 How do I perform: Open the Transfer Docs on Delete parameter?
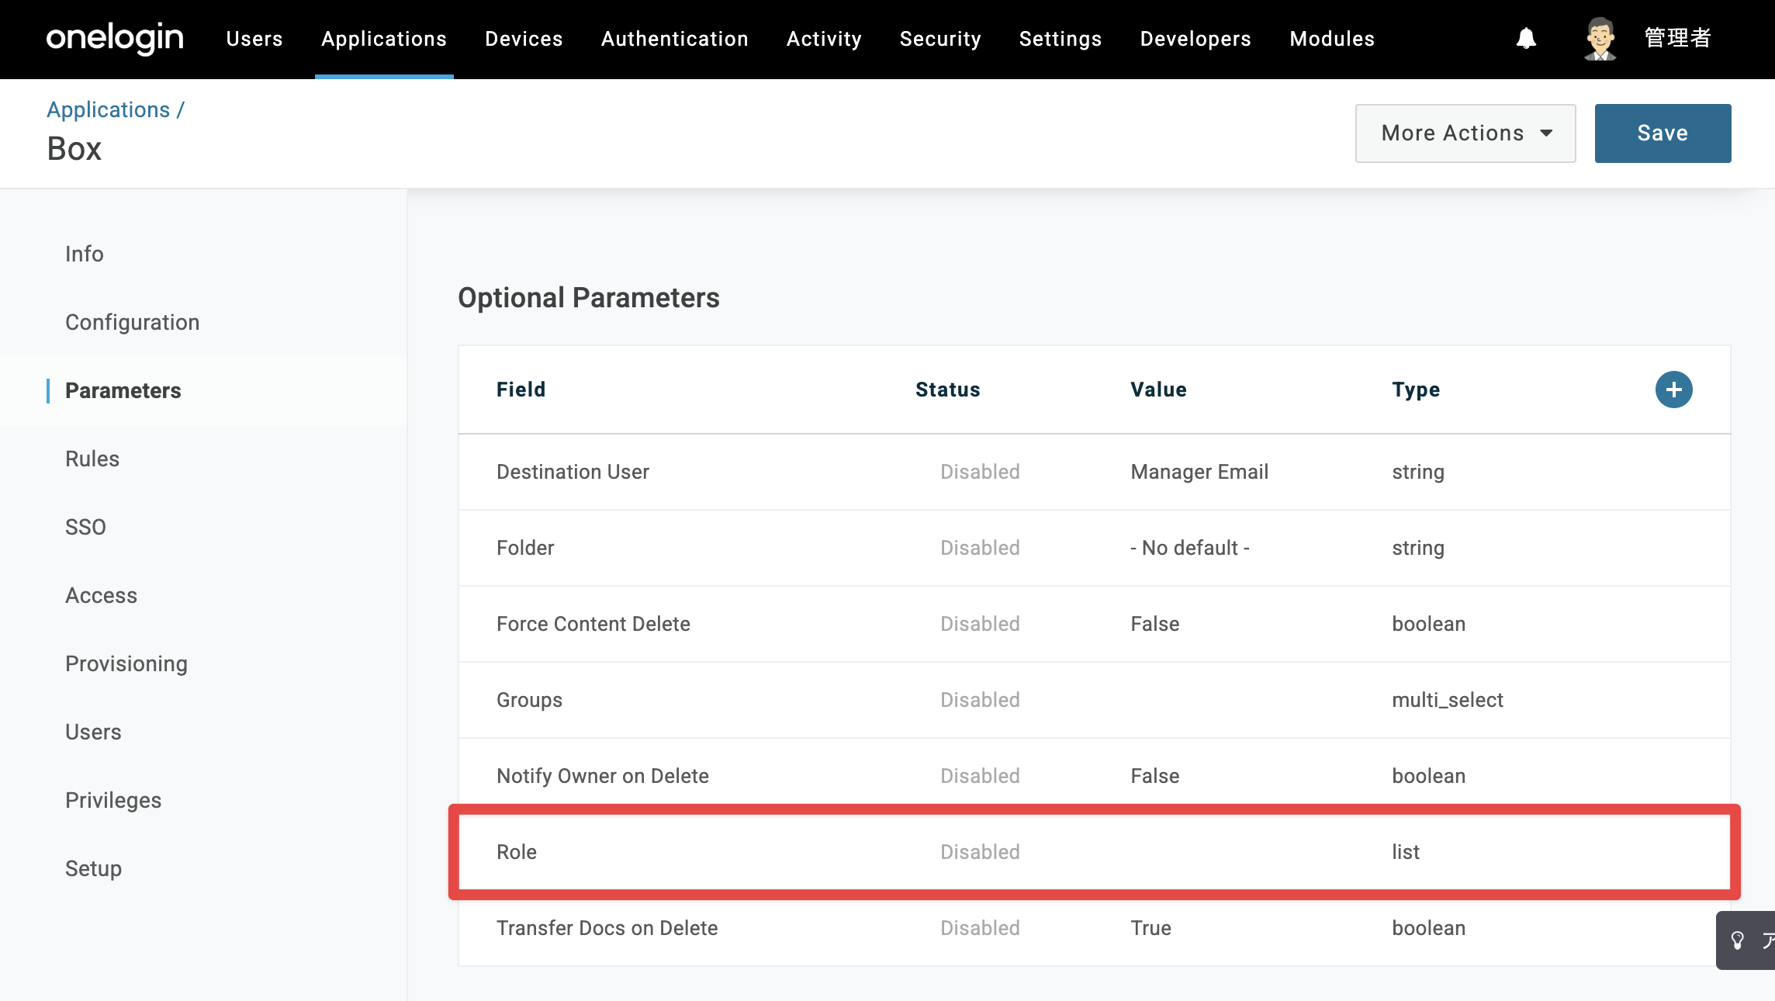pos(1094,928)
